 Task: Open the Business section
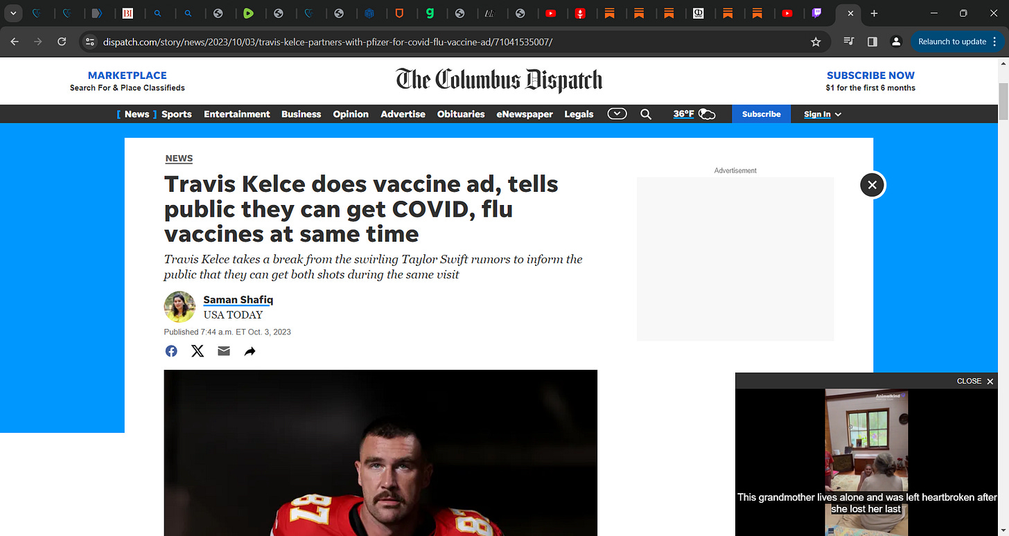pyautogui.click(x=301, y=114)
